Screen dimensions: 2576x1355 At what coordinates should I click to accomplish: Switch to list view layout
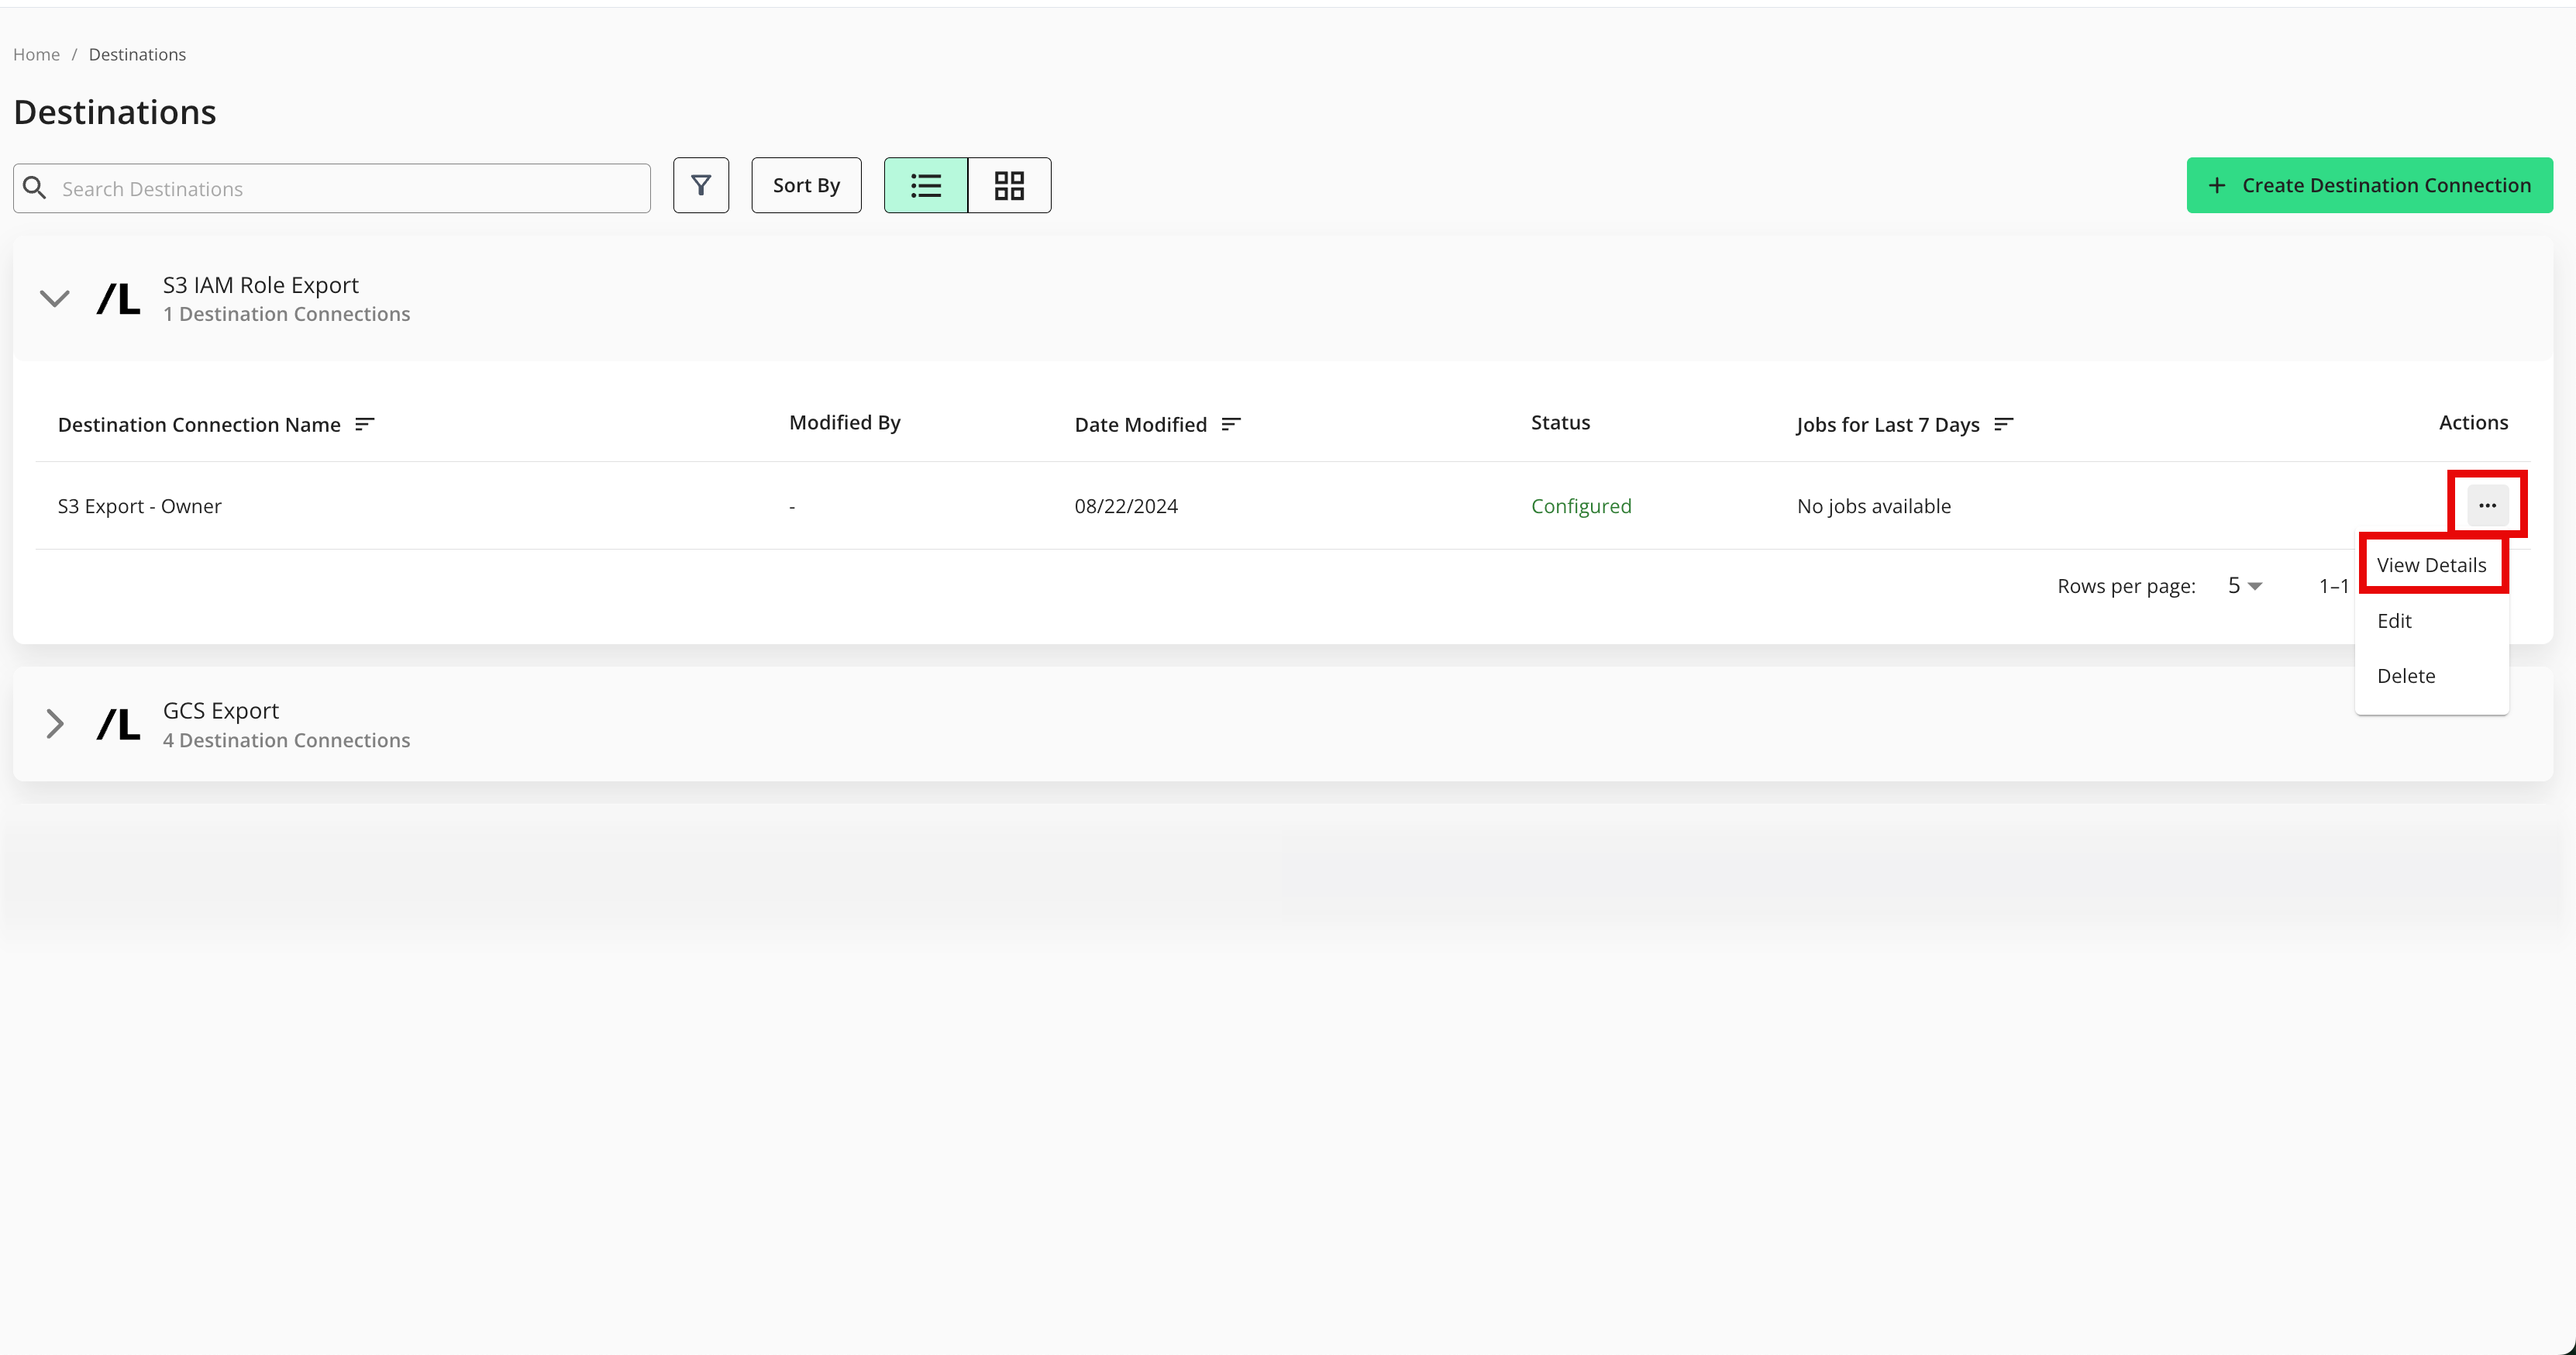tap(925, 185)
